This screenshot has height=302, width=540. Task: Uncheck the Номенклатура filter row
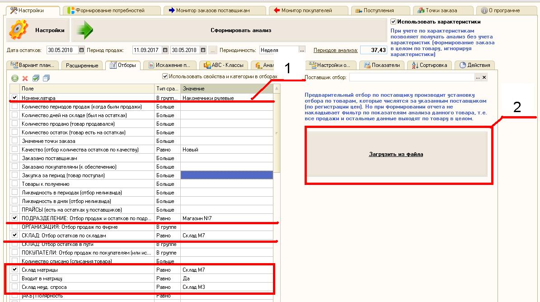(15, 98)
